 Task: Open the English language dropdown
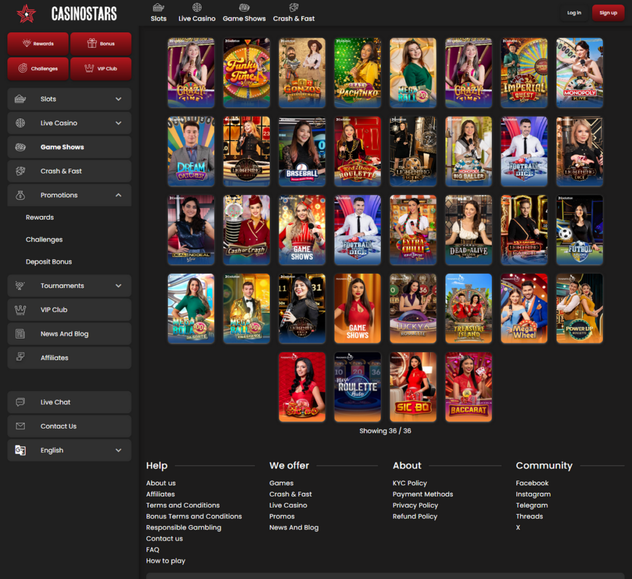(x=69, y=450)
